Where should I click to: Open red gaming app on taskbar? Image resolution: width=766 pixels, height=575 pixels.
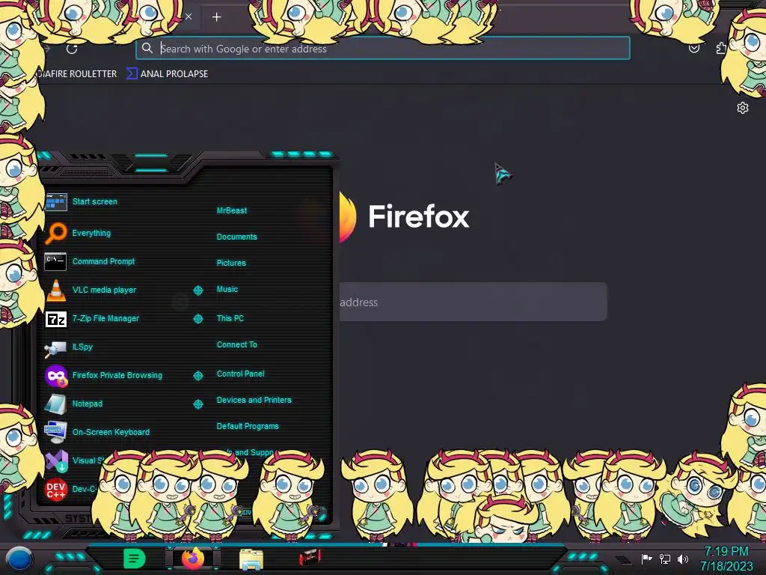(x=310, y=557)
